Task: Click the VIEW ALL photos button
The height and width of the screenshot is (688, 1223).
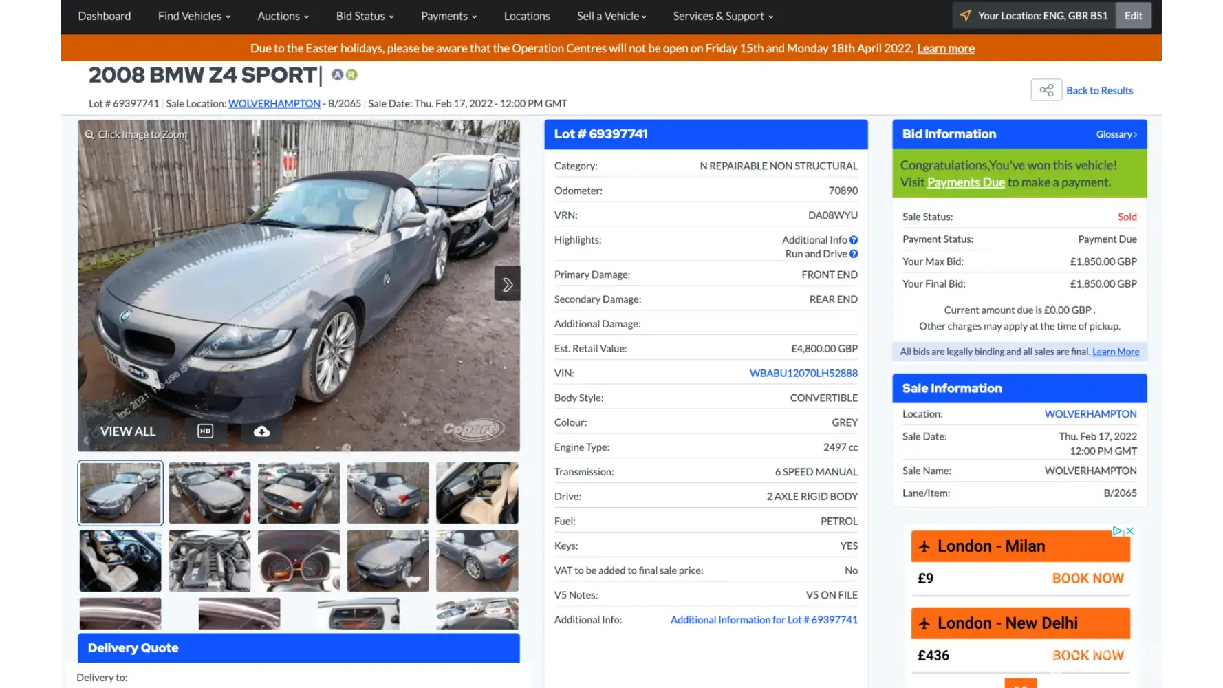Action: pyautogui.click(x=128, y=431)
